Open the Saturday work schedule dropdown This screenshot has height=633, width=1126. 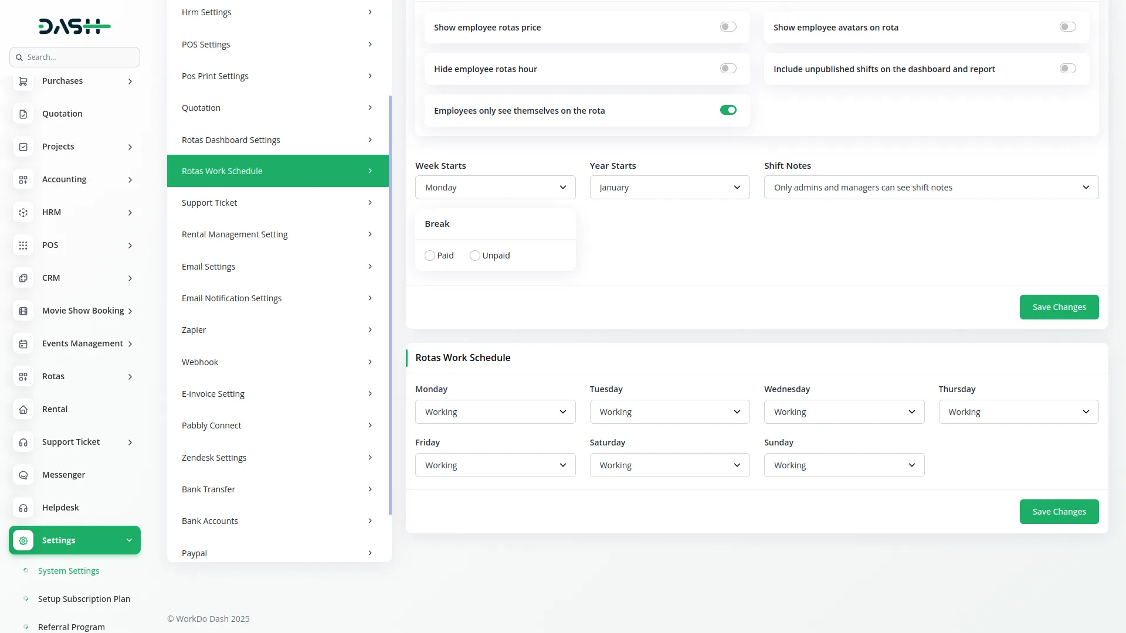669,465
